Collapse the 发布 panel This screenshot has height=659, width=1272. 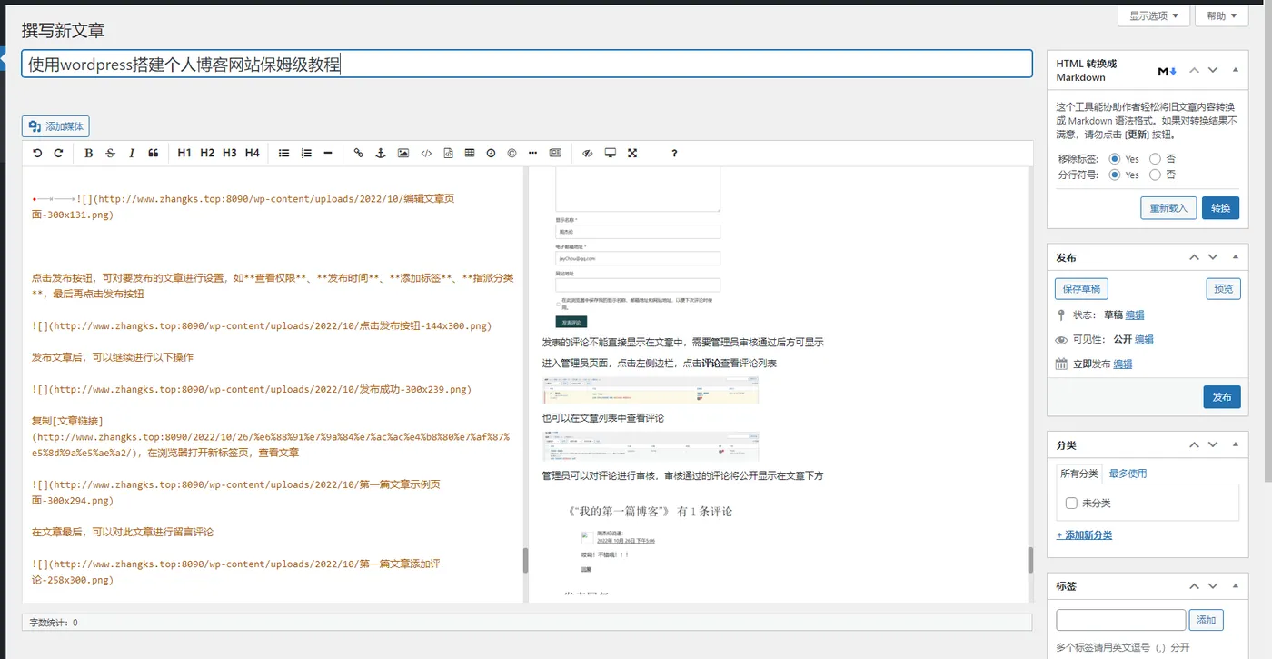pos(1235,257)
